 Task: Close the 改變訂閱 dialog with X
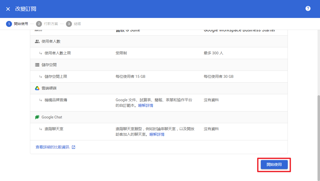8,9
